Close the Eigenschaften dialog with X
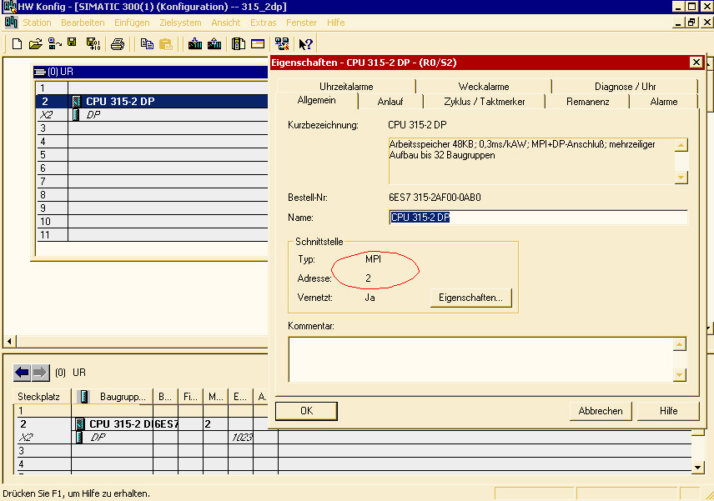This screenshot has height=501, width=714. coord(696,63)
